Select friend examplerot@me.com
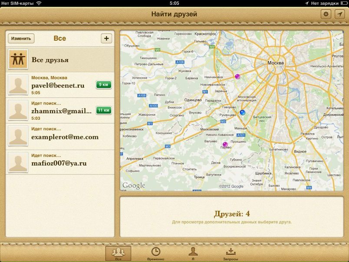The image size is (349, 262). [x=65, y=137]
